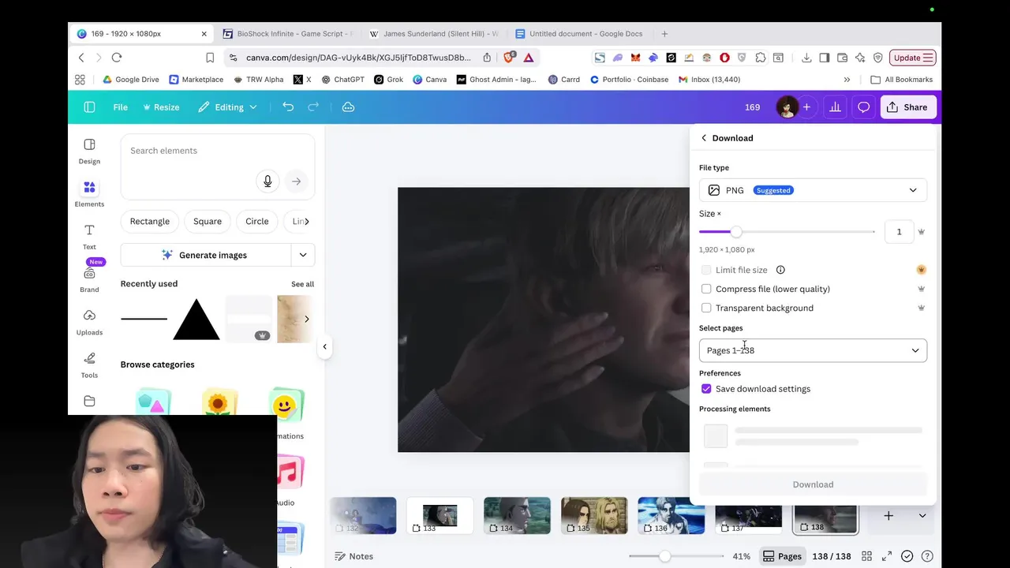
Task: Open the Design panel in sidebar
Action: (89, 151)
